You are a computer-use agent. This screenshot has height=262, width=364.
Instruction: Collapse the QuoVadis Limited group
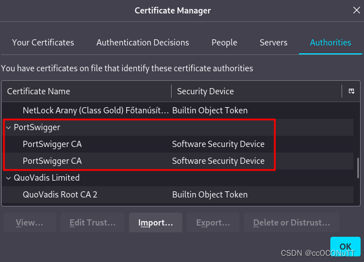[8, 178]
